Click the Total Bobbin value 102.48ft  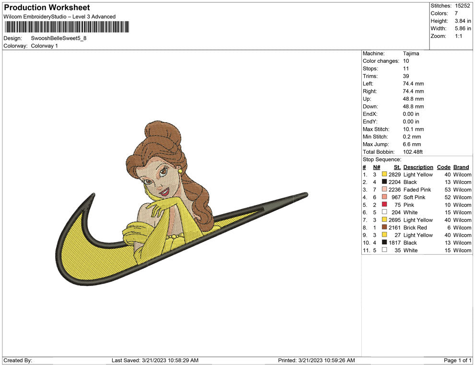(413, 152)
